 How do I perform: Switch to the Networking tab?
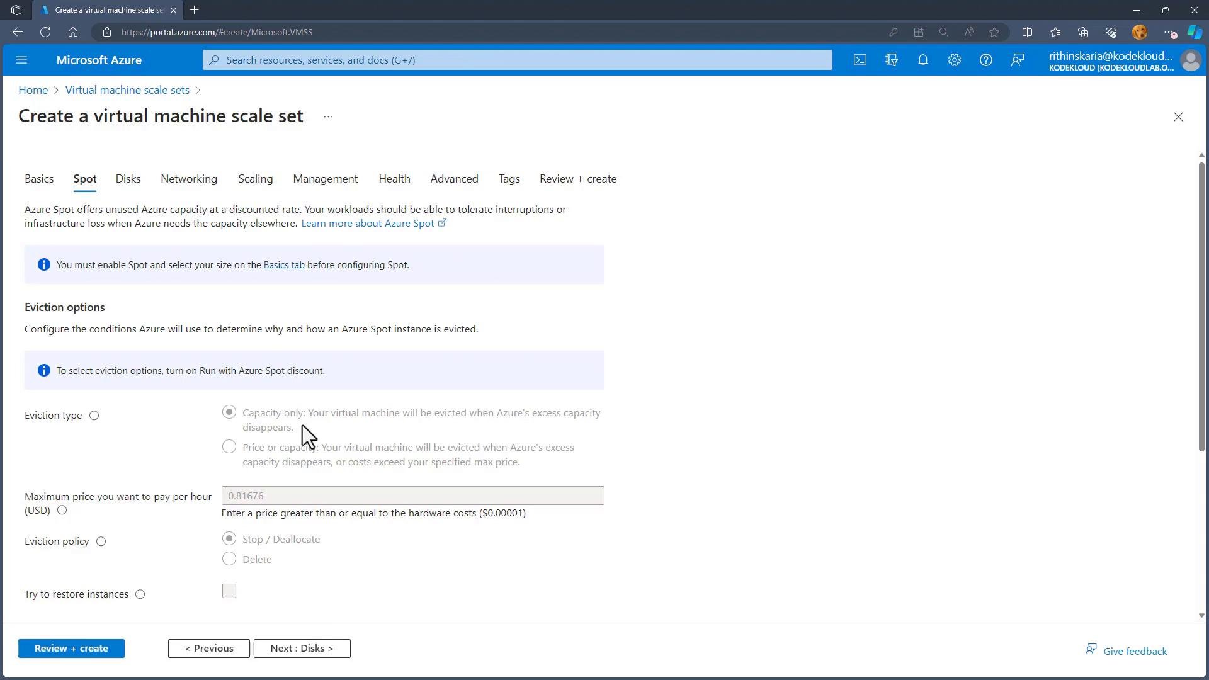pyautogui.click(x=189, y=179)
